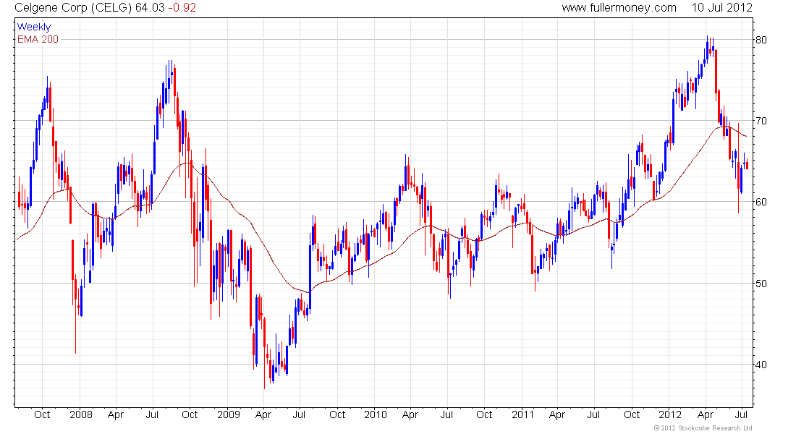Click the Jul label after 2011
This screenshot has height=434, width=796.
[593, 414]
